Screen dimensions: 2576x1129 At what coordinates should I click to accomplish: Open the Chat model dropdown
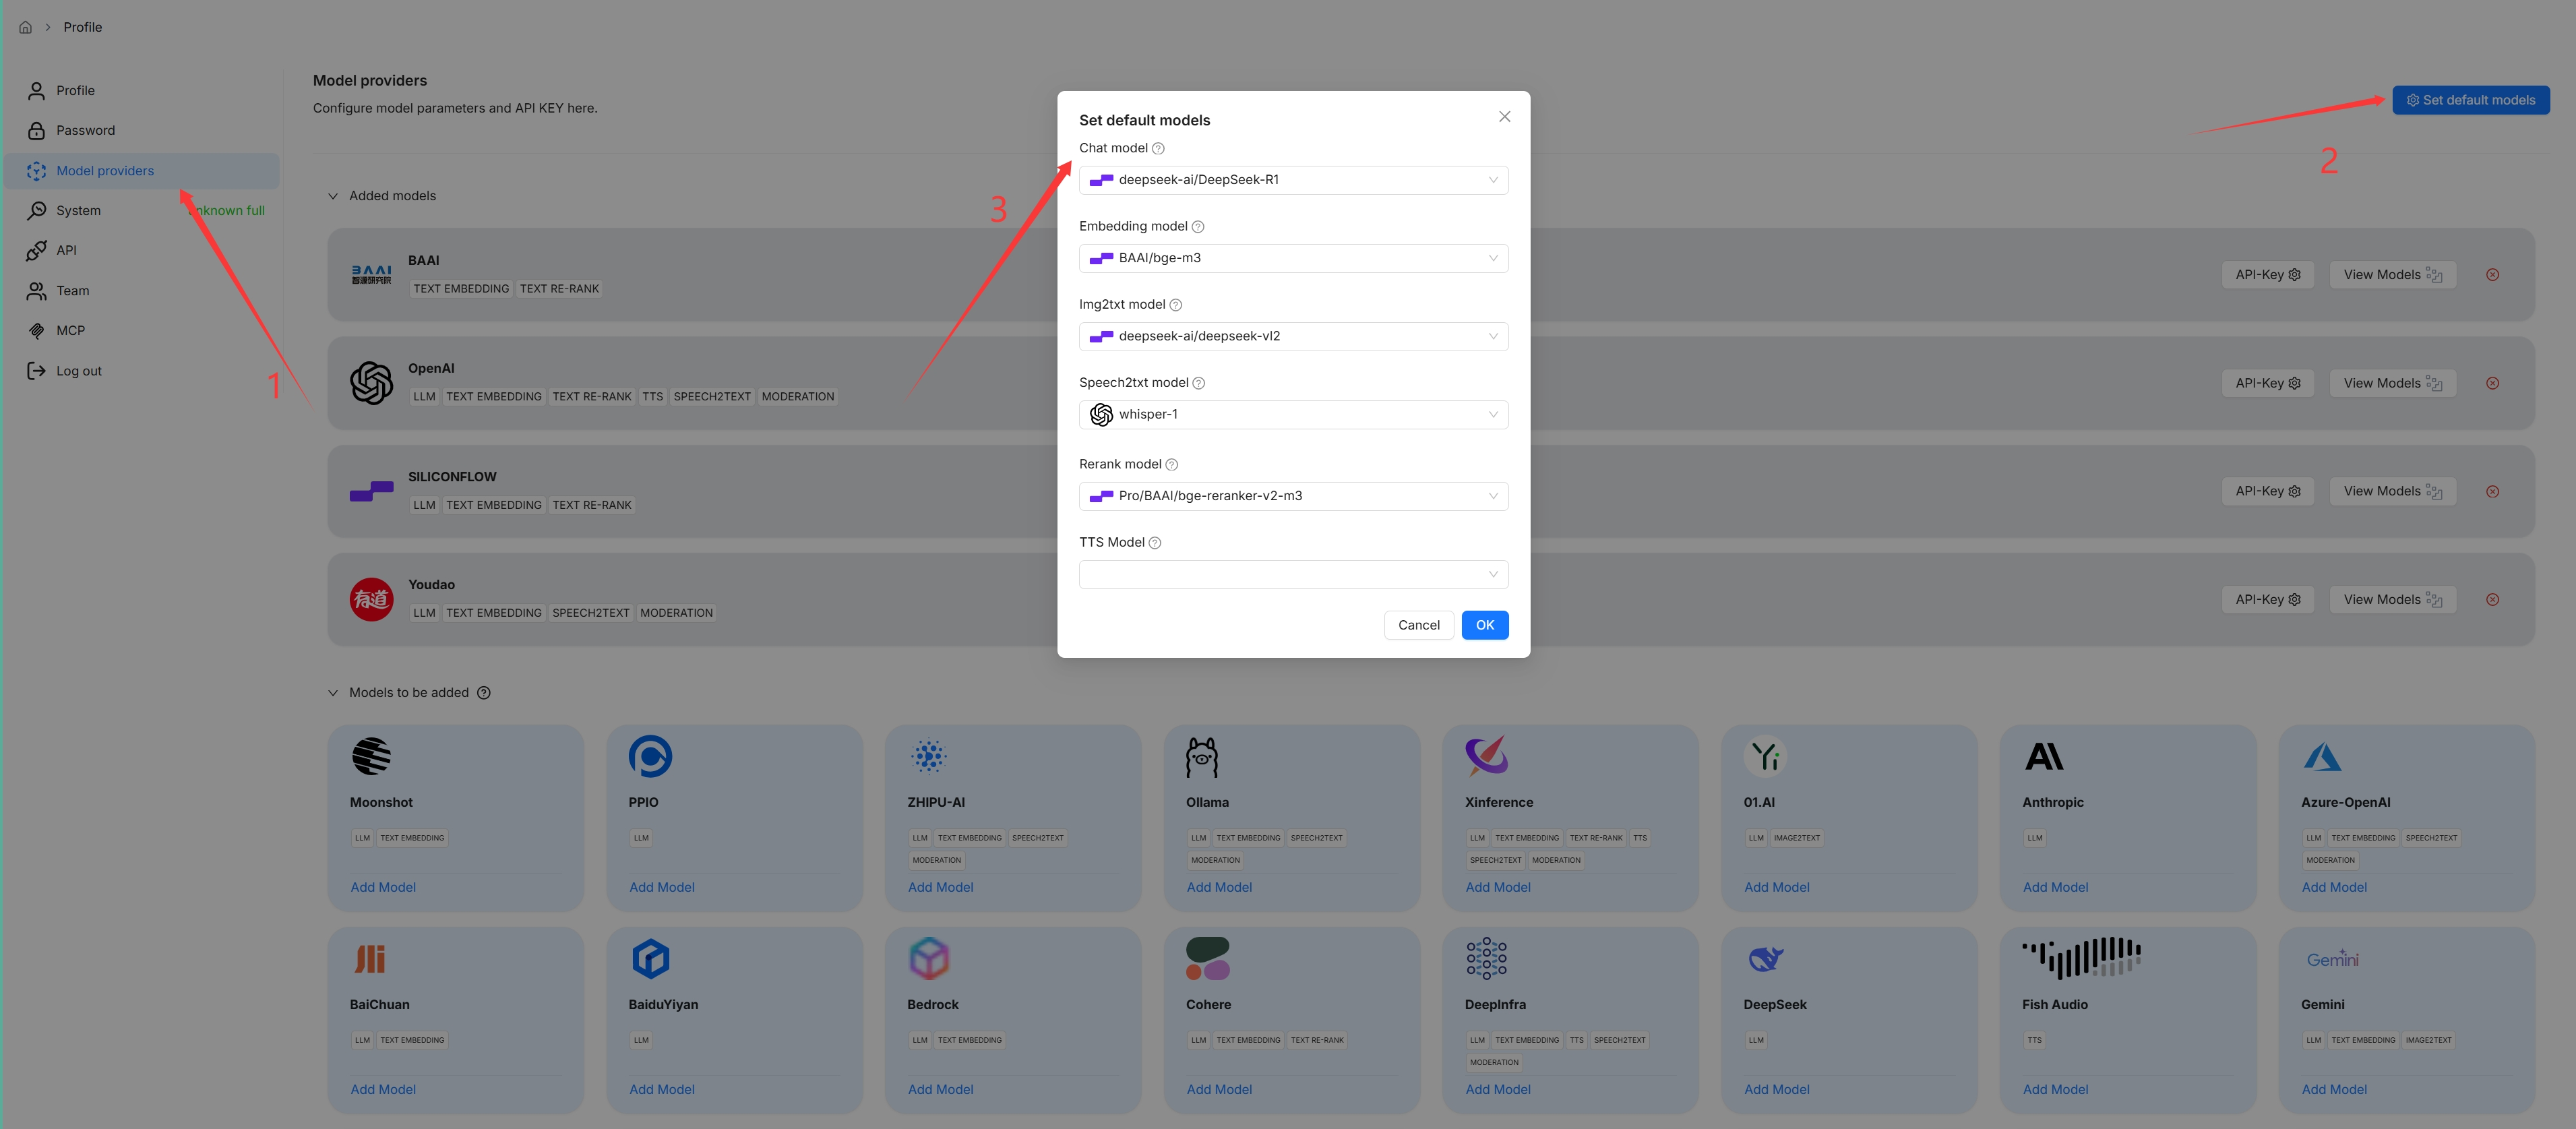click(x=1293, y=180)
